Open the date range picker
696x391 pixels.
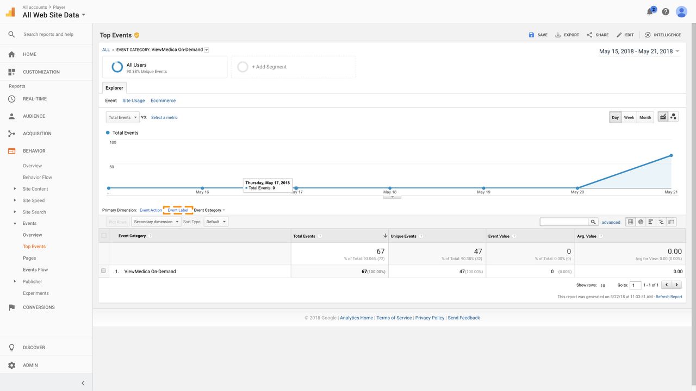[639, 52]
